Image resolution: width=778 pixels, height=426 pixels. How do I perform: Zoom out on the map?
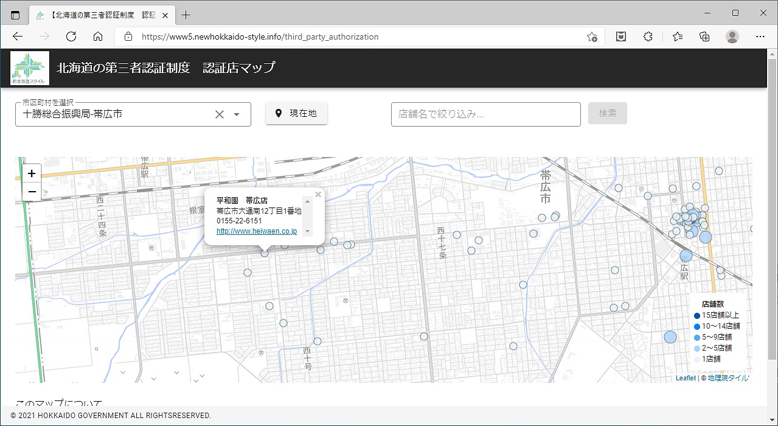point(32,192)
